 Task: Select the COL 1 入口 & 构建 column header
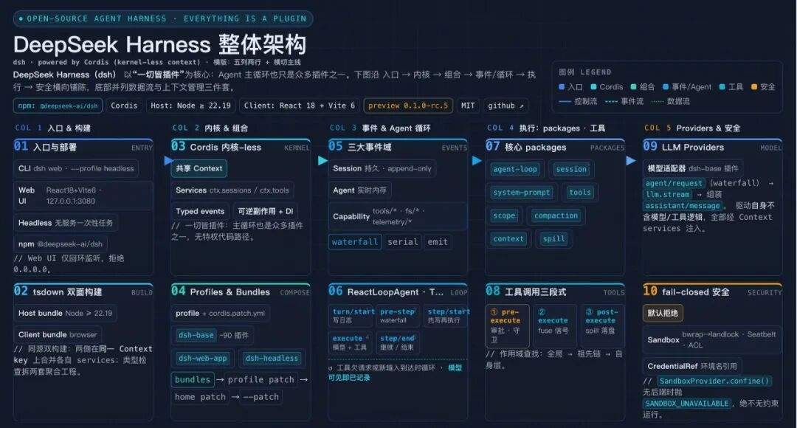tap(53, 128)
